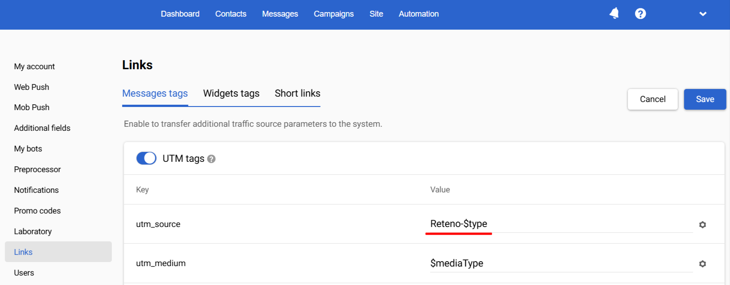This screenshot has height=285, width=730.
Task: Select the Messages tags tab
Action: click(x=155, y=94)
